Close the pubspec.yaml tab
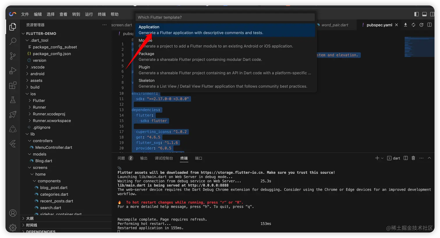Image resolution: width=440 pixels, height=238 pixels. point(396,25)
